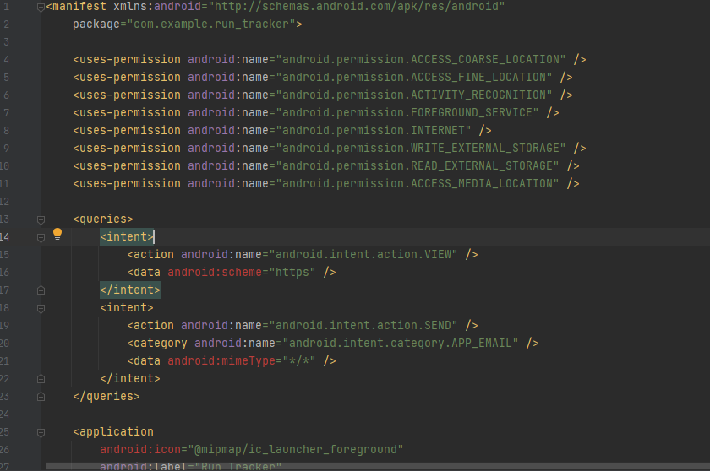Image resolution: width=710 pixels, height=471 pixels.
Task: Click the closing queries tag text
Action: coord(106,397)
